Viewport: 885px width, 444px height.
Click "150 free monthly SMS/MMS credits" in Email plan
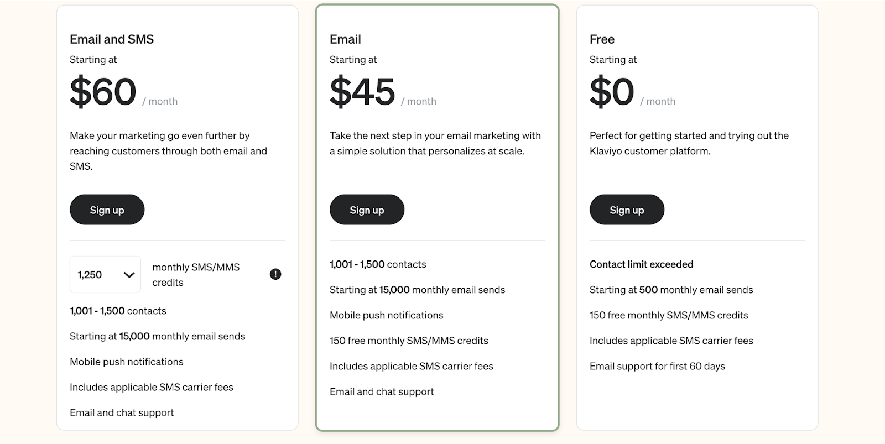click(409, 341)
